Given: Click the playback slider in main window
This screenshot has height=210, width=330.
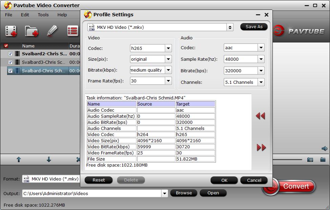Looking at the screenshot, I should click(287, 159).
